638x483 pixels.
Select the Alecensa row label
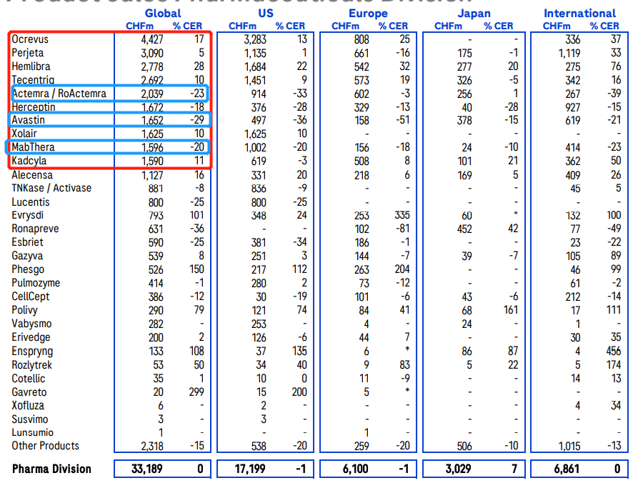31,175
